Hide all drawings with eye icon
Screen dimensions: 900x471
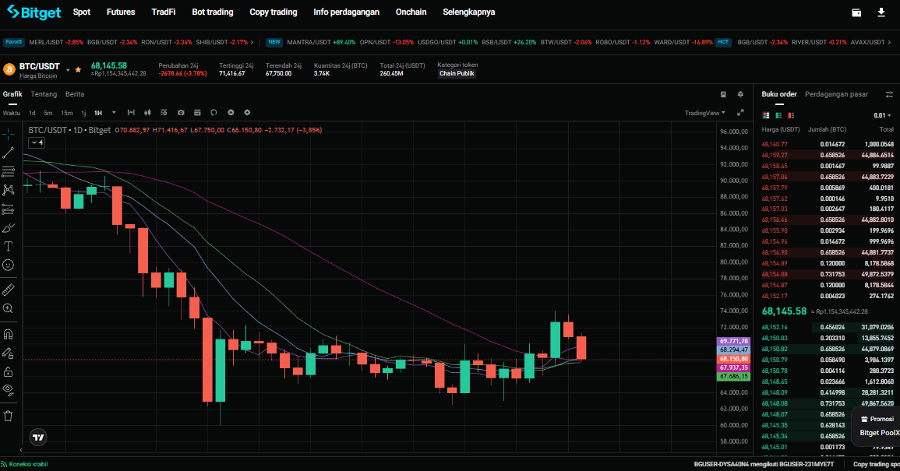click(9, 389)
